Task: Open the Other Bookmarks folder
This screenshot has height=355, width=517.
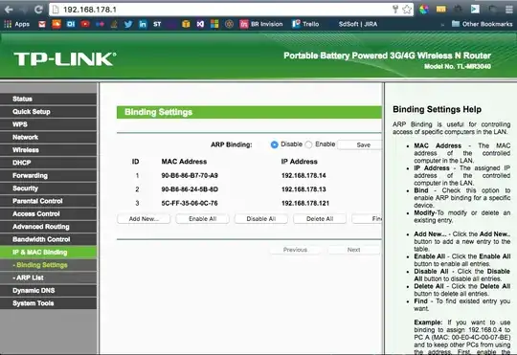Action: 482,24
